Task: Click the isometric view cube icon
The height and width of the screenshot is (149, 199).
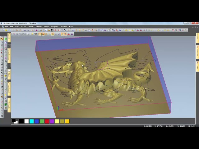Action: pyautogui.click(x=14, y=34)
